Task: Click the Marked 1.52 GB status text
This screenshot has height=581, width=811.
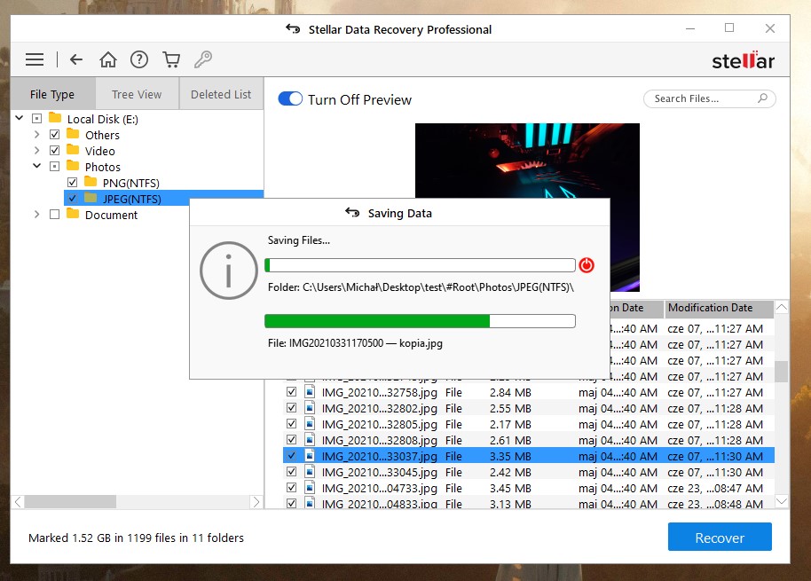Action: coord(136,538)
